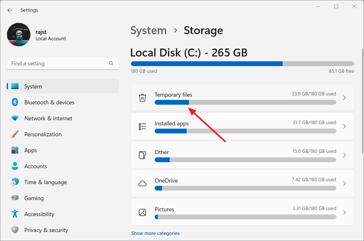Viewport: 364px width, 241px height.
Task: Expand the Installed apps chevron
Action: click(344, 126)
